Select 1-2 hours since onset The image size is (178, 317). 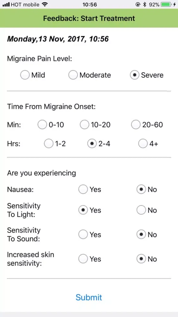pyautogui.click(x=49, y=144)
